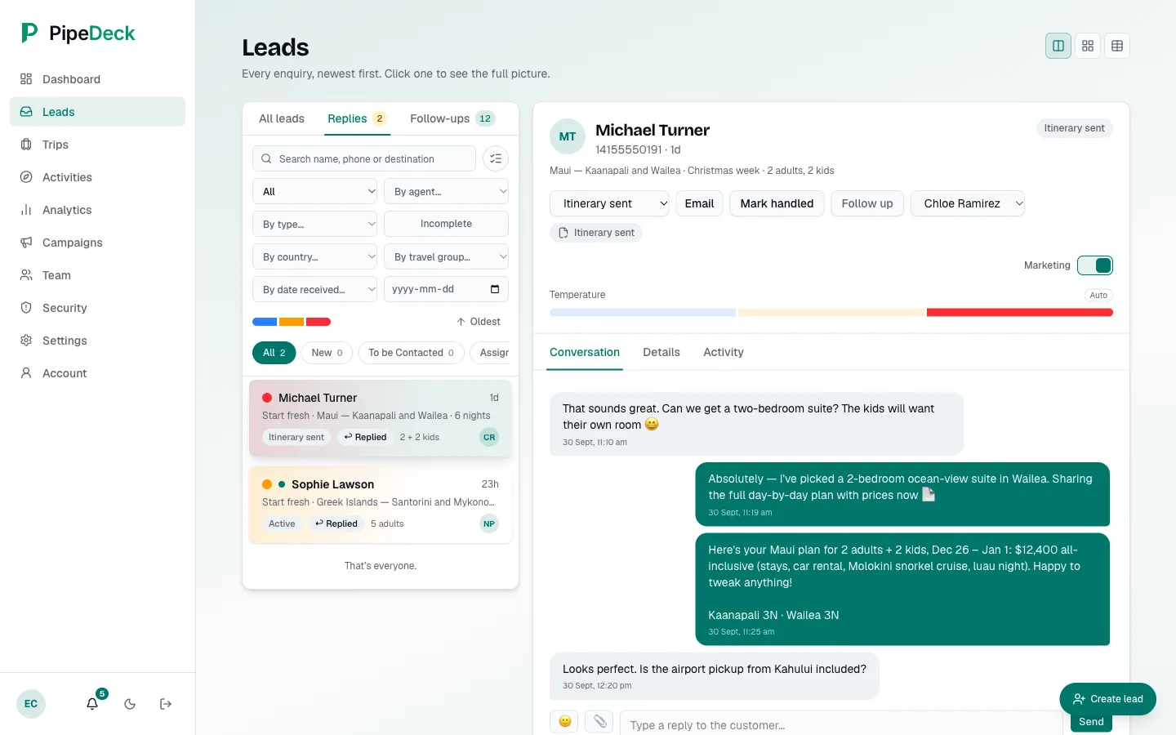Select the All 2 status chip
This screenshot has width=1176, height=735.
pyautogui.click(x=274, y=353)
